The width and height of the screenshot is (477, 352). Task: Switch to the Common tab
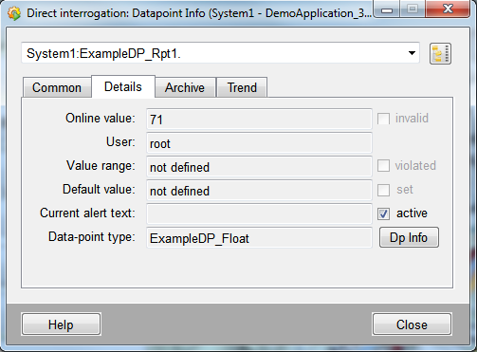click(57, 87)
